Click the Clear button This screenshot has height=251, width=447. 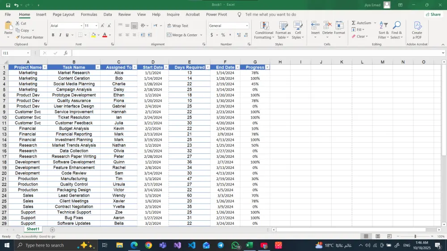pyautogui.click(x=360, y=37)
